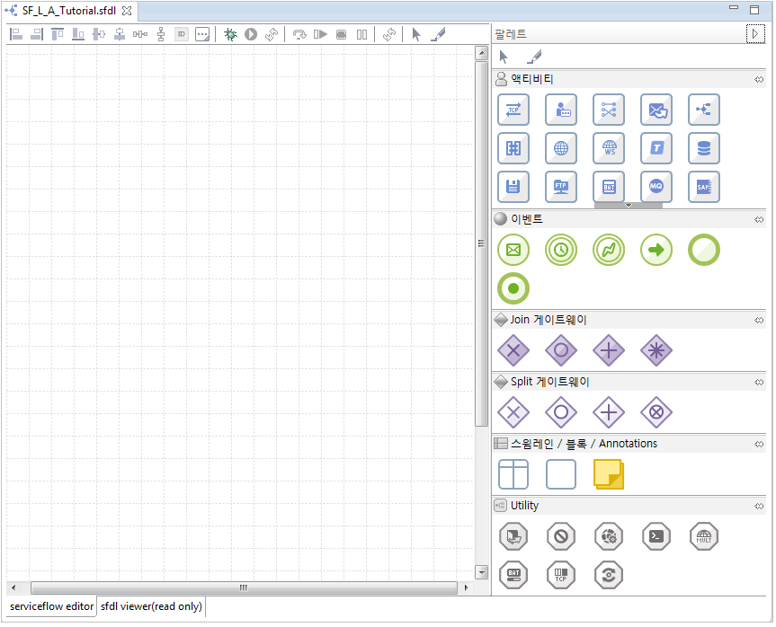776x627 pixels.
Task: Collapse the palette with the arrow button
Action: pyautogui.click(x=755, y=34)
